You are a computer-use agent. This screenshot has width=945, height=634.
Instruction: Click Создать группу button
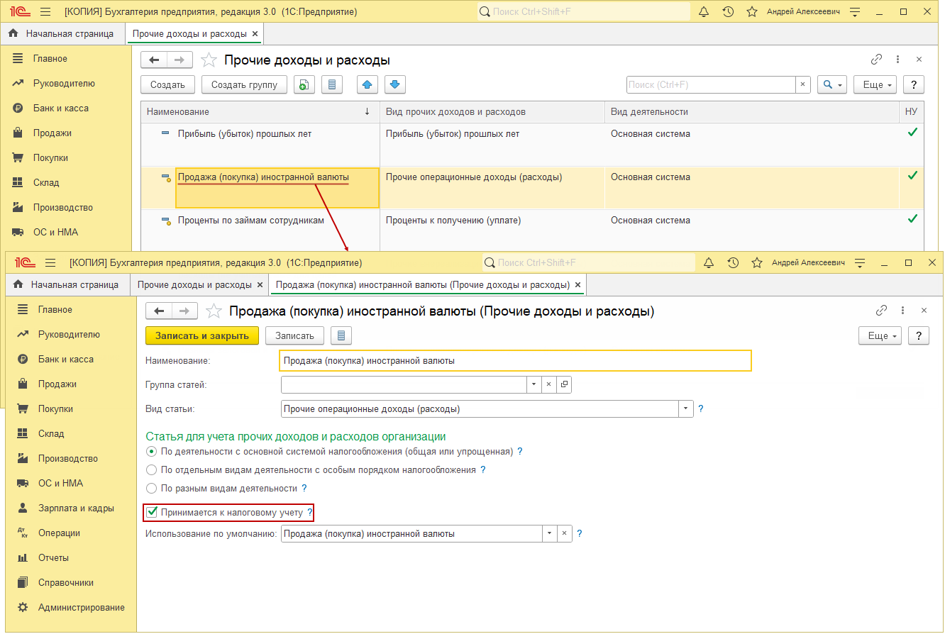coord(244,84)
